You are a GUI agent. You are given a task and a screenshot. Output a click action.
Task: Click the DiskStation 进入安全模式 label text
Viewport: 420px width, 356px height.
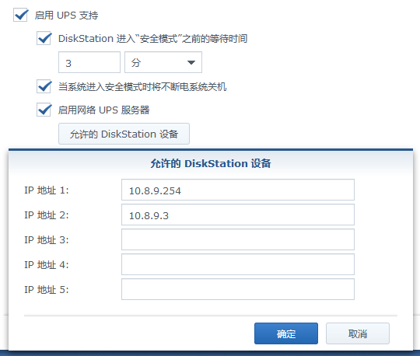coord(152,39)
